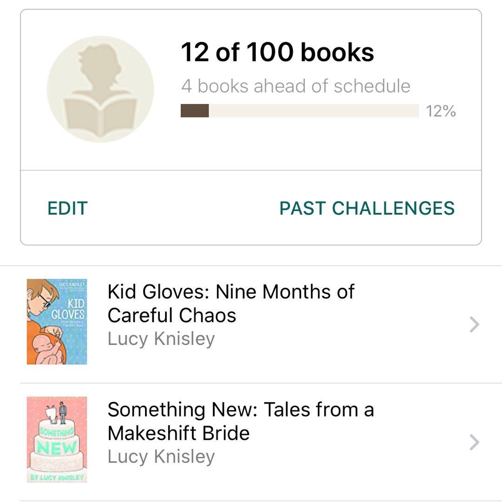Tap author Lucy Knisley under Kid Gloves
The width and height of the screenshot is (502, 502).
(161, 339)
